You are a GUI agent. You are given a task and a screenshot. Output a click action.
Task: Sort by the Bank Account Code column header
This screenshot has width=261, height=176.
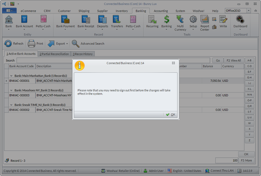(x=21, y=66)
